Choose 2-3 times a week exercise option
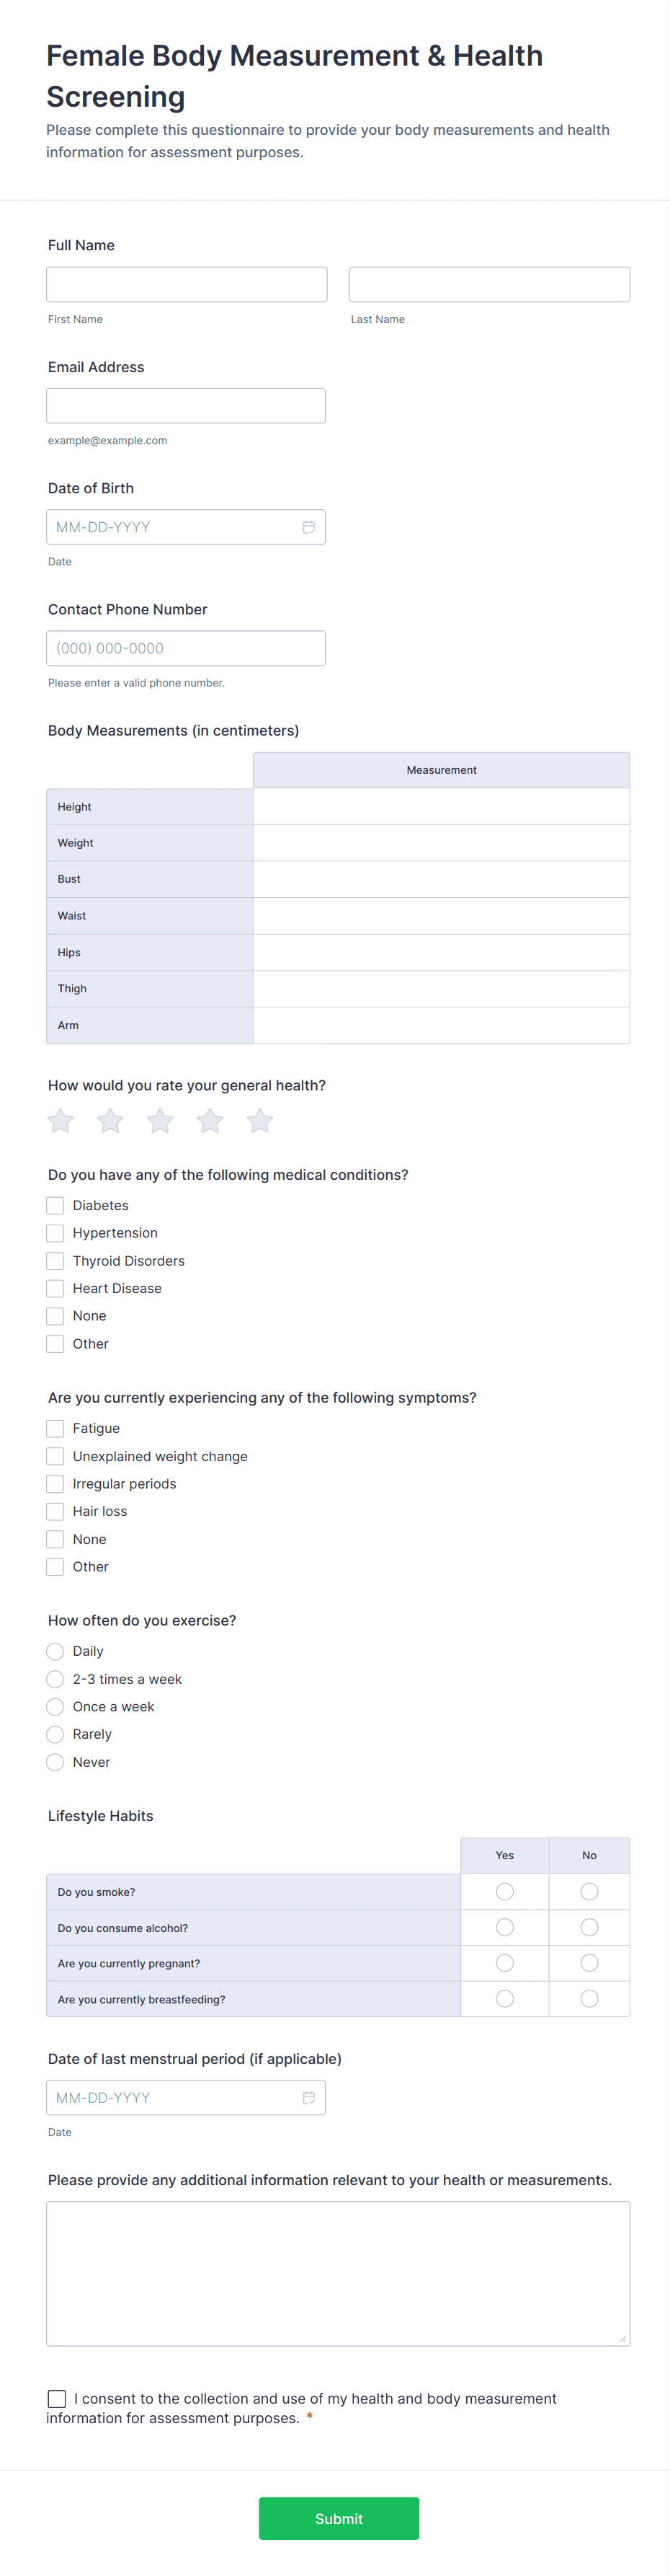 (56, 1679)
